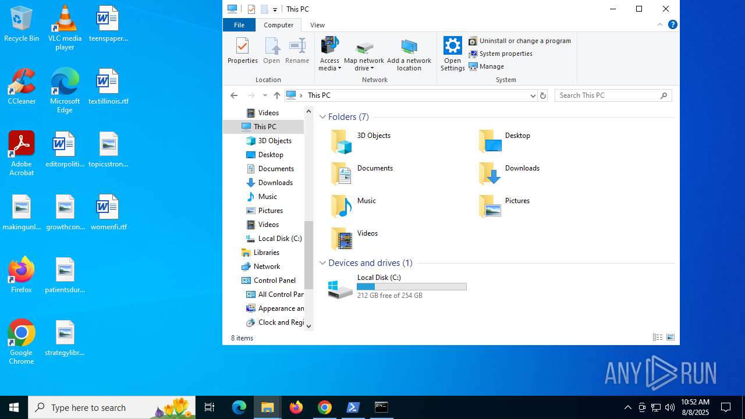Go up one level with Up arrow
Viewport: 745px width, 419px height.
point(277,95)
